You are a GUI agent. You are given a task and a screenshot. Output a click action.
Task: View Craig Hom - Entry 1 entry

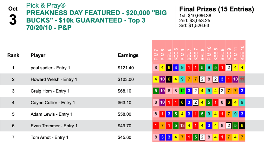pyautogui.click(x=50, y=91)
